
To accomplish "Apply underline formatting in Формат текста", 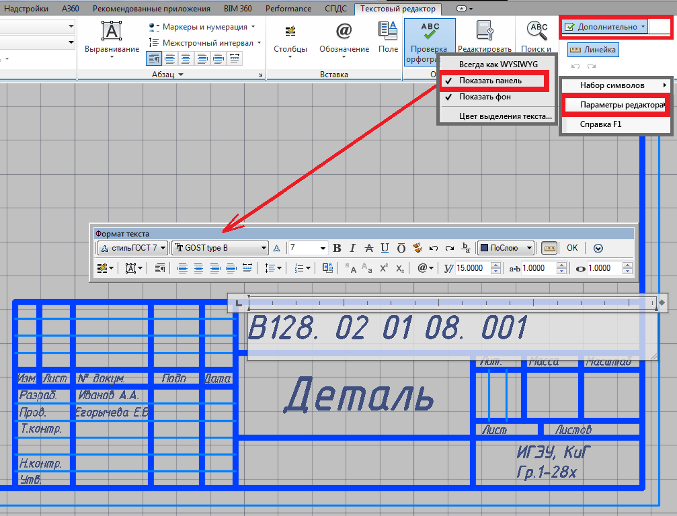I will pos(385,248).
